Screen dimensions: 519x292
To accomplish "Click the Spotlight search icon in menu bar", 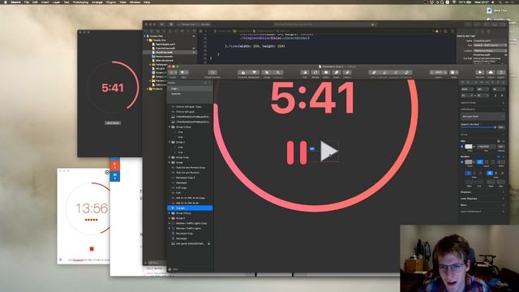I will tap(500, 2).
